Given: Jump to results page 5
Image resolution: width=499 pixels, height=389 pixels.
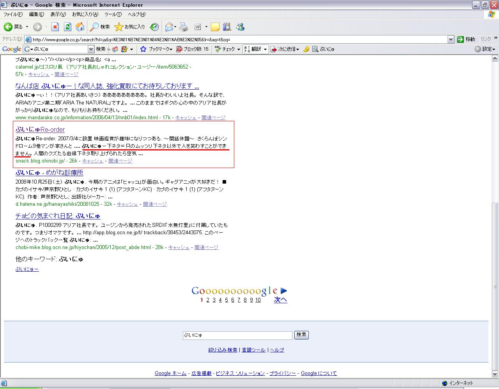Looking at the screenshot, I should click(x=226, y=300).
